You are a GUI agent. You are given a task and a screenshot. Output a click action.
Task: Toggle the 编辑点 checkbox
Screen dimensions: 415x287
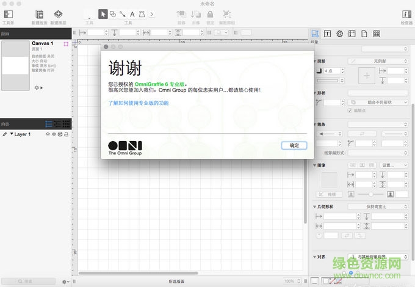coord(349,111)
